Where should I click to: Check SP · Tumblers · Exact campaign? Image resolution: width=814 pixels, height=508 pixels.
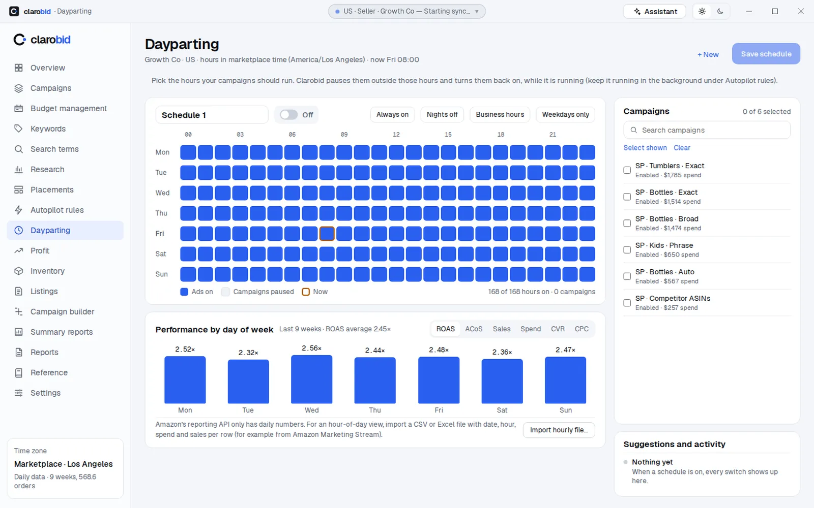coord(627,170)
